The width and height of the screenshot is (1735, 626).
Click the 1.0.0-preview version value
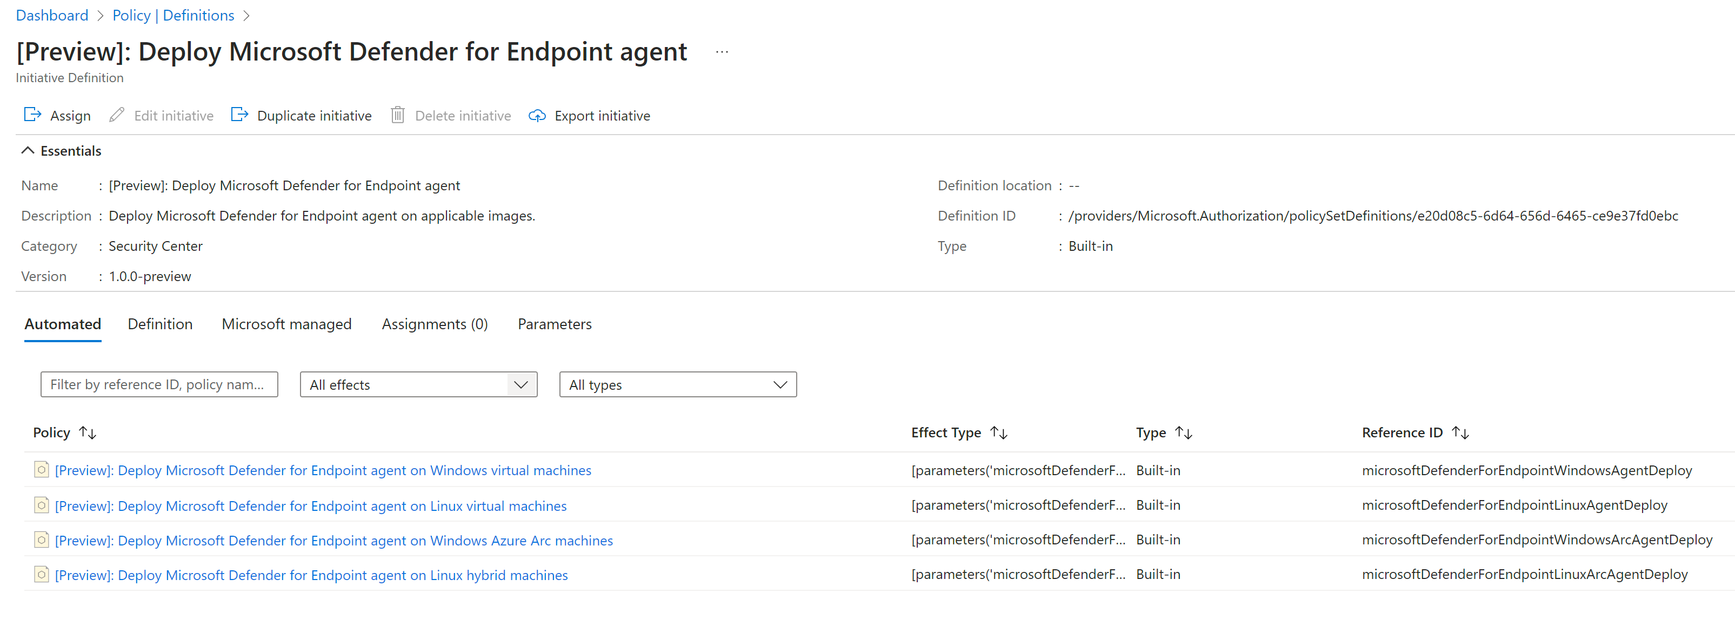point(150,276)
